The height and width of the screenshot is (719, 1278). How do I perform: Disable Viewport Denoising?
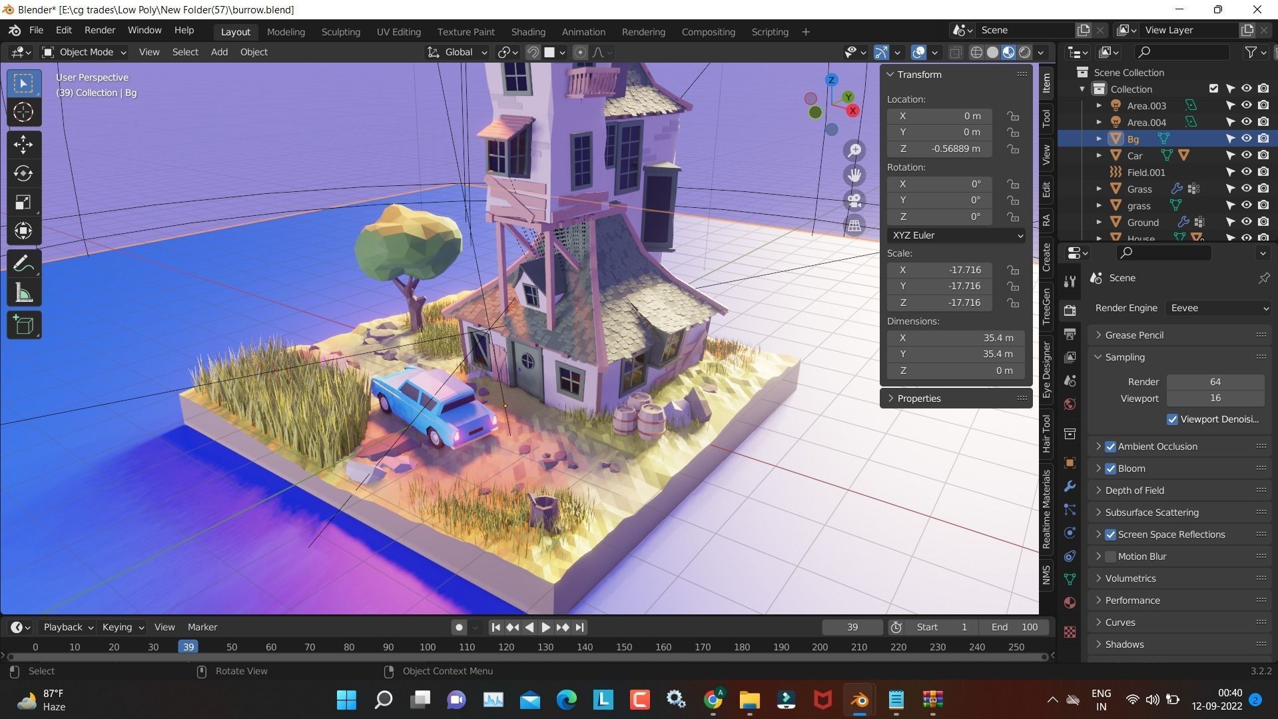pos(1173,419)
